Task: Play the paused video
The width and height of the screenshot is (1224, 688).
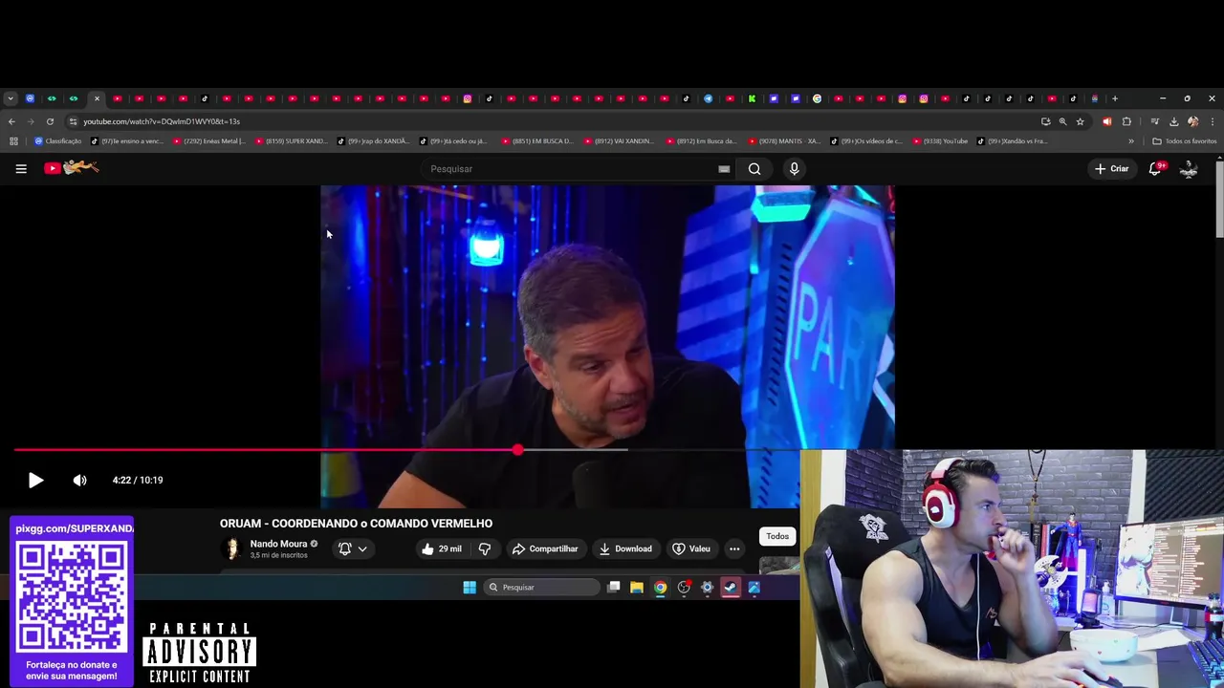Action: click(35, 481)
